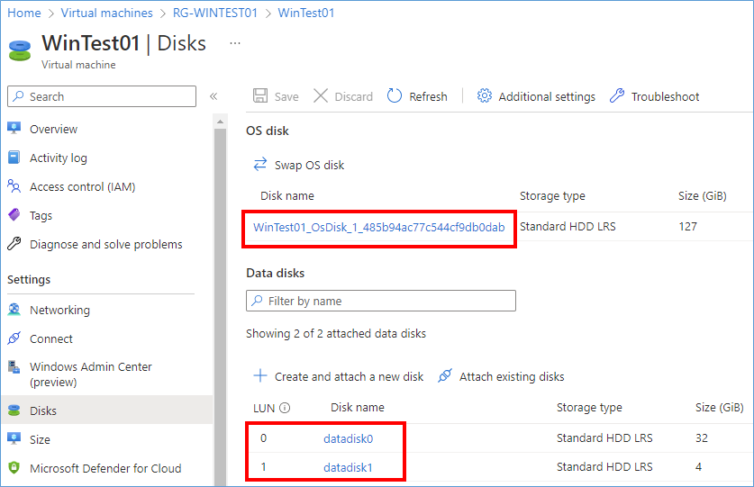Click the Diagnose wrench icon in sidebar
Viewport: 754px width, 487px height.
[14, 244]
